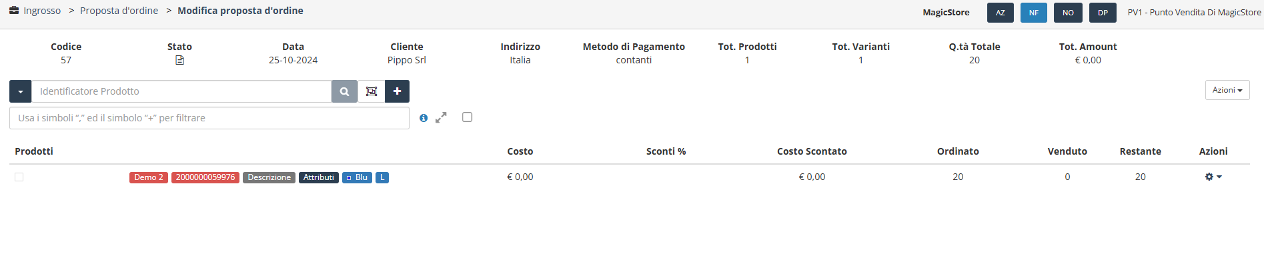Switch to the AZ store tab
The image size is (1264, 258).
coord(1001,13)
